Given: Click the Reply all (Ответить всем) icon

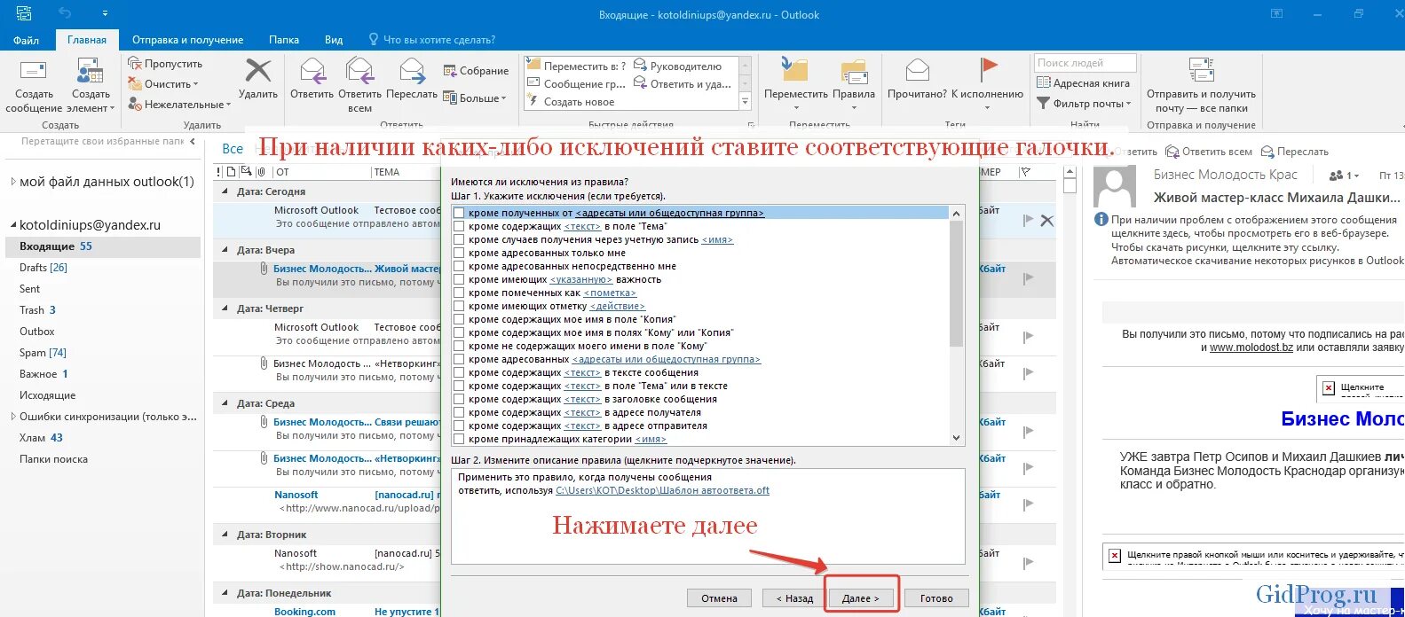Looking at the screenshot, I should click(x=359, y=70).
